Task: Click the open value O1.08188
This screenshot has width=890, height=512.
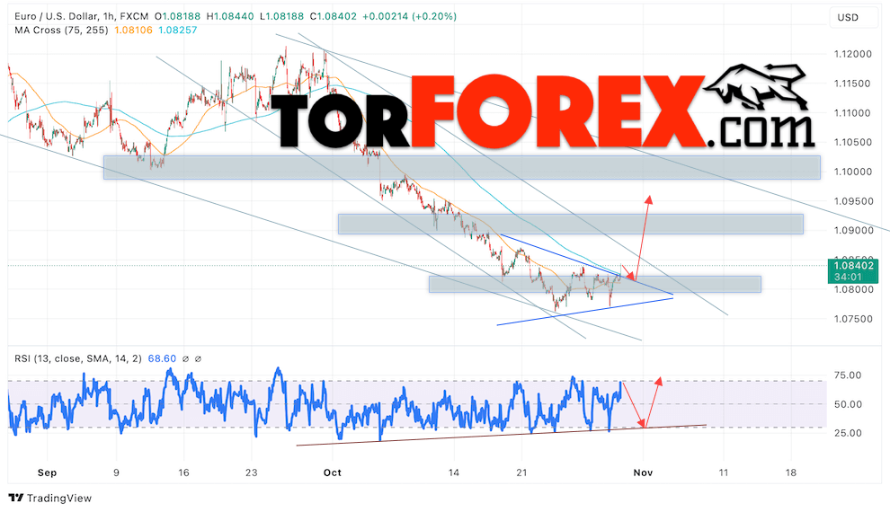Action: 178,16
